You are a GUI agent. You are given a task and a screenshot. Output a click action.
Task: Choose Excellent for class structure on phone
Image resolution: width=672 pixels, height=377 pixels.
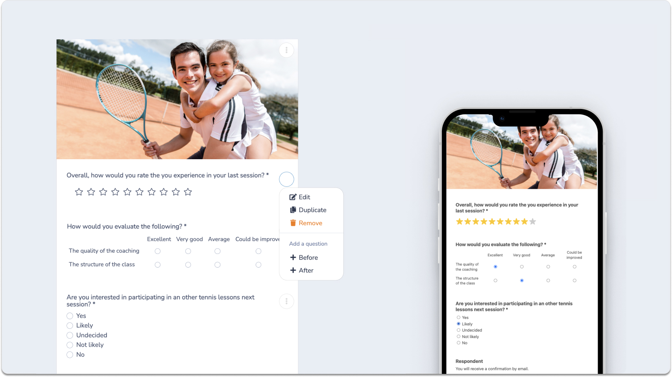point(495,281)
